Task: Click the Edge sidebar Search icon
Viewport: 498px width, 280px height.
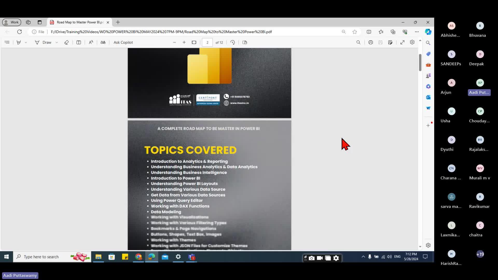Action: 428,43
